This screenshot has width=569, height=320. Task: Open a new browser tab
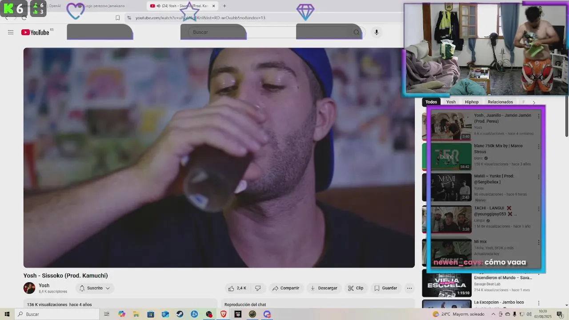click(x=224, y=6)
